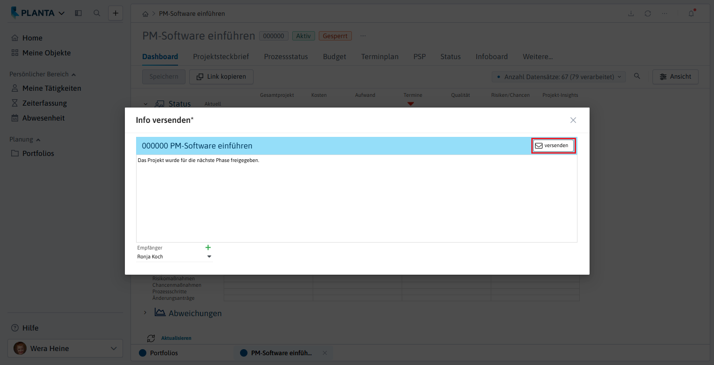714x365 pixels.
Task: Switch to the Portfolios bottom tab
Action: click(x=158, y=353)
